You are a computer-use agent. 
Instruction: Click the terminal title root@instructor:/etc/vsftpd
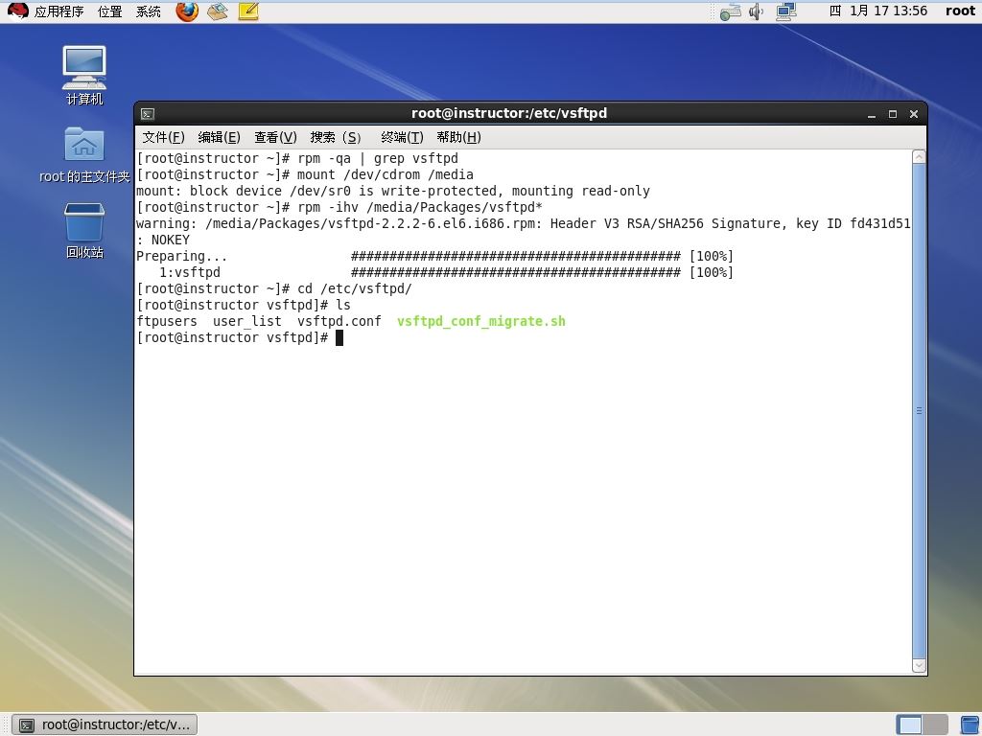[x=508, y=113]
